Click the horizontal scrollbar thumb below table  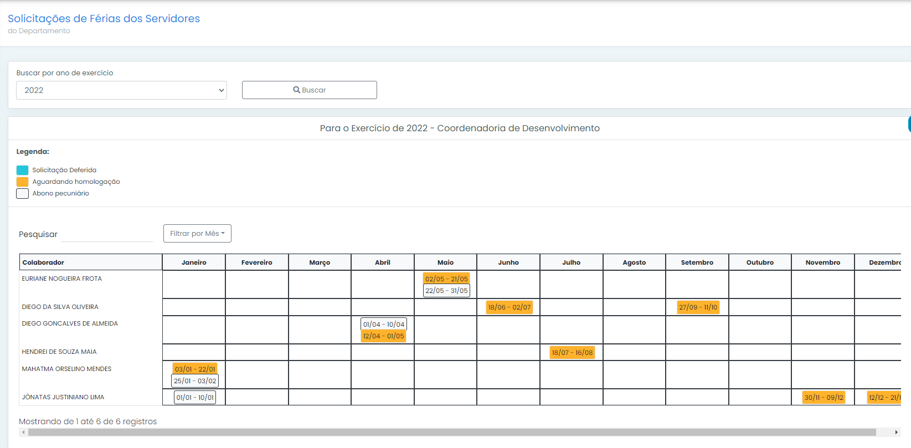point(452,432)
